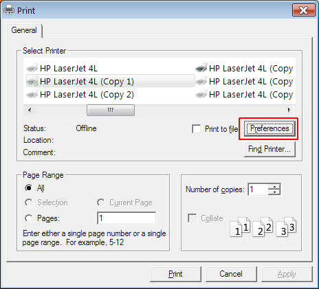Select the All page range option

click(x=28, y=188)
